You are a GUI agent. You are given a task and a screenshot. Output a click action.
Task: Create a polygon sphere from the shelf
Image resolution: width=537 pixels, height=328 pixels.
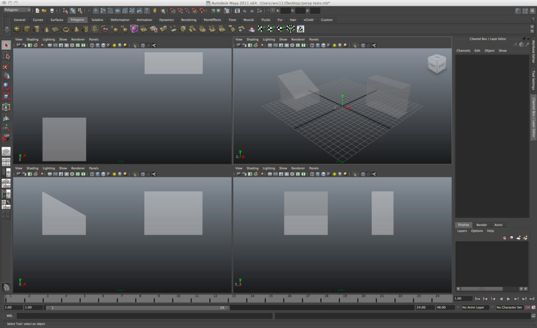[17, 29]
